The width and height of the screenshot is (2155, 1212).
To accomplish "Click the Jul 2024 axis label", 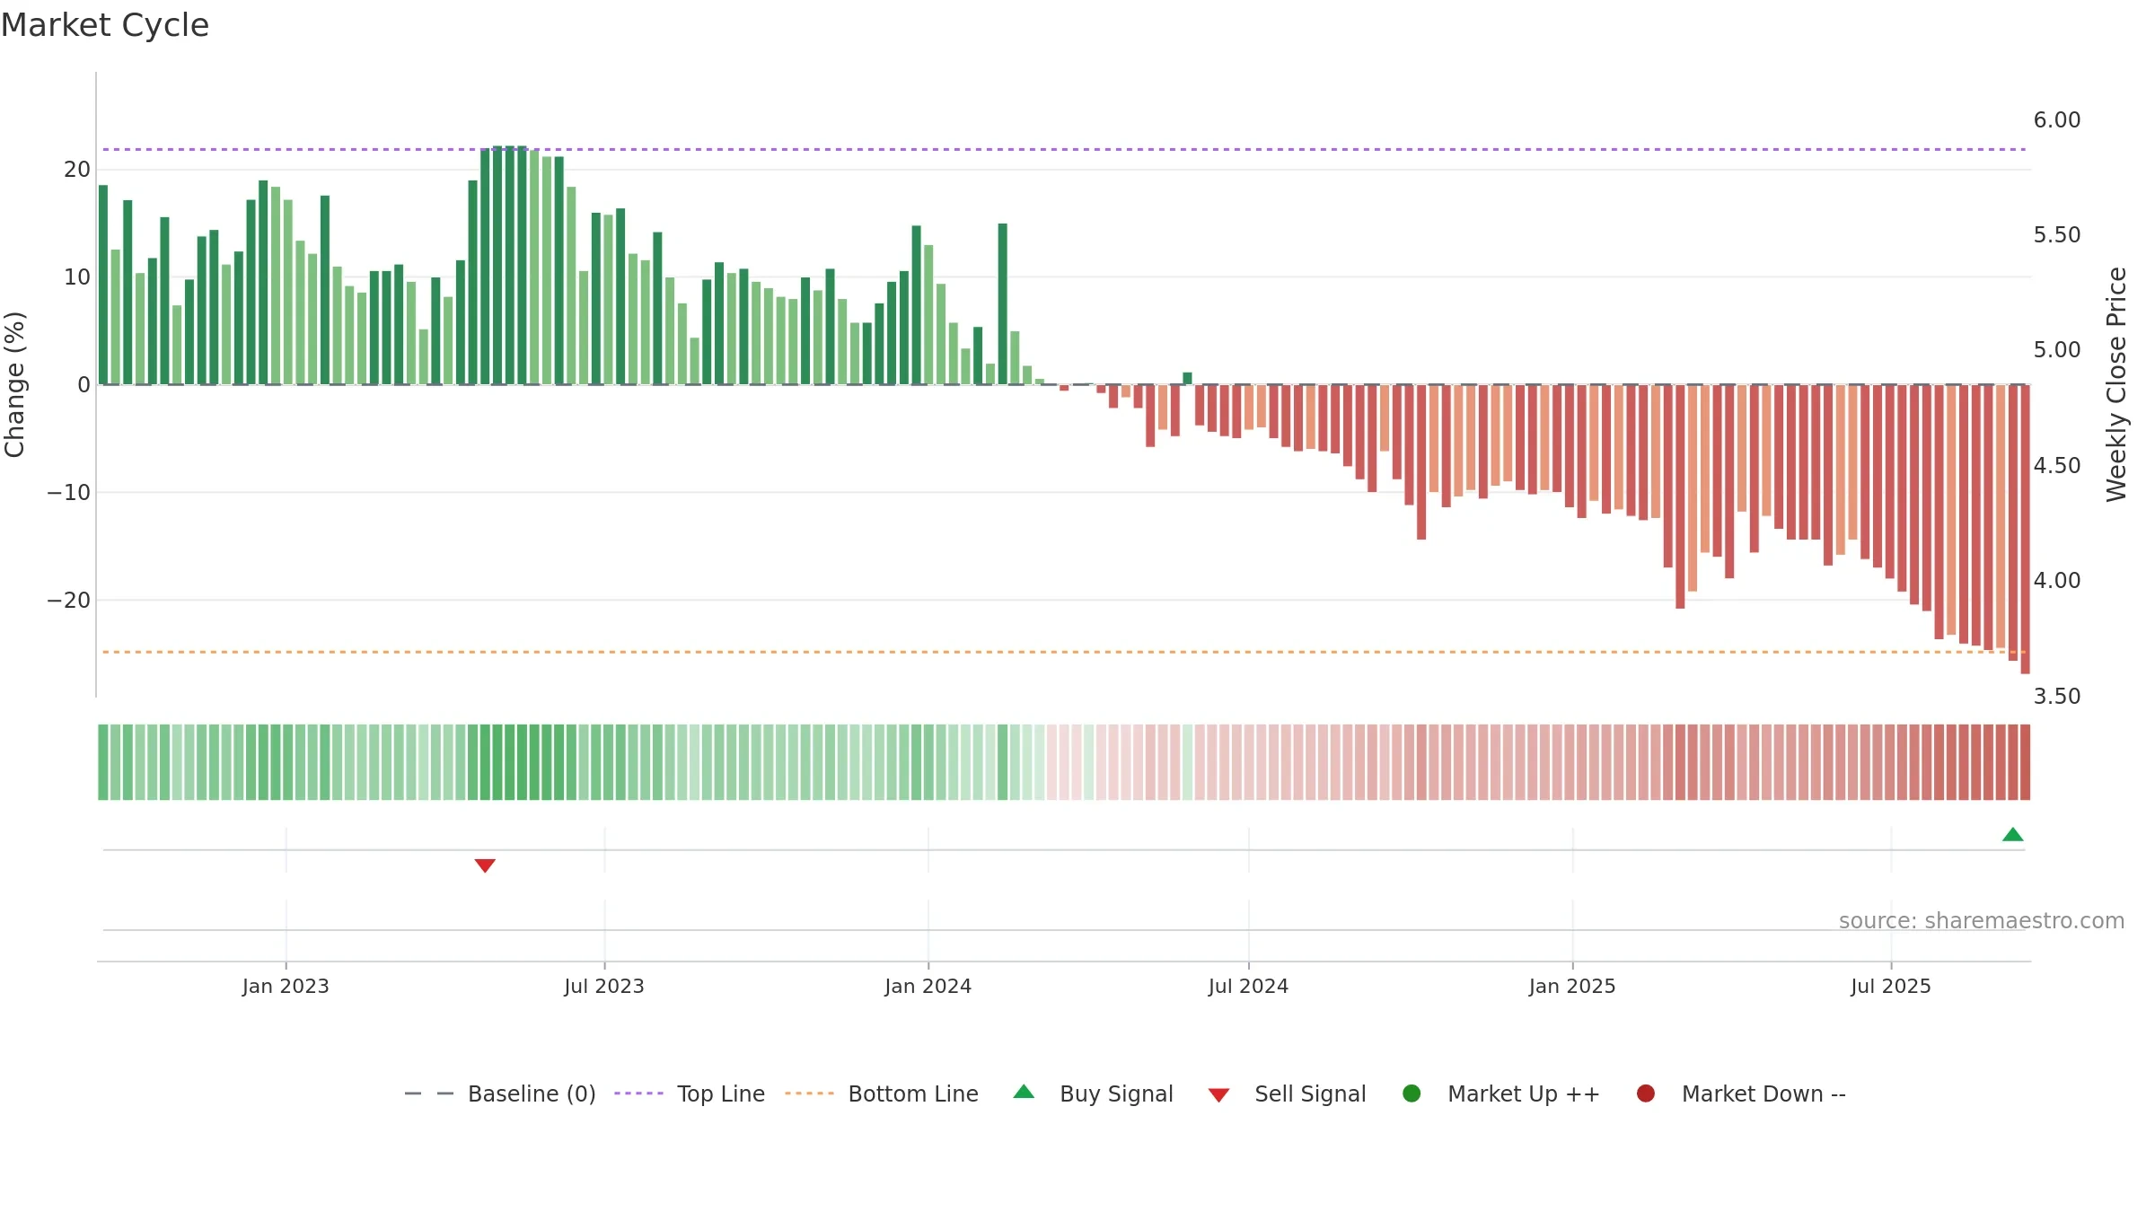I will (1248, 987).
